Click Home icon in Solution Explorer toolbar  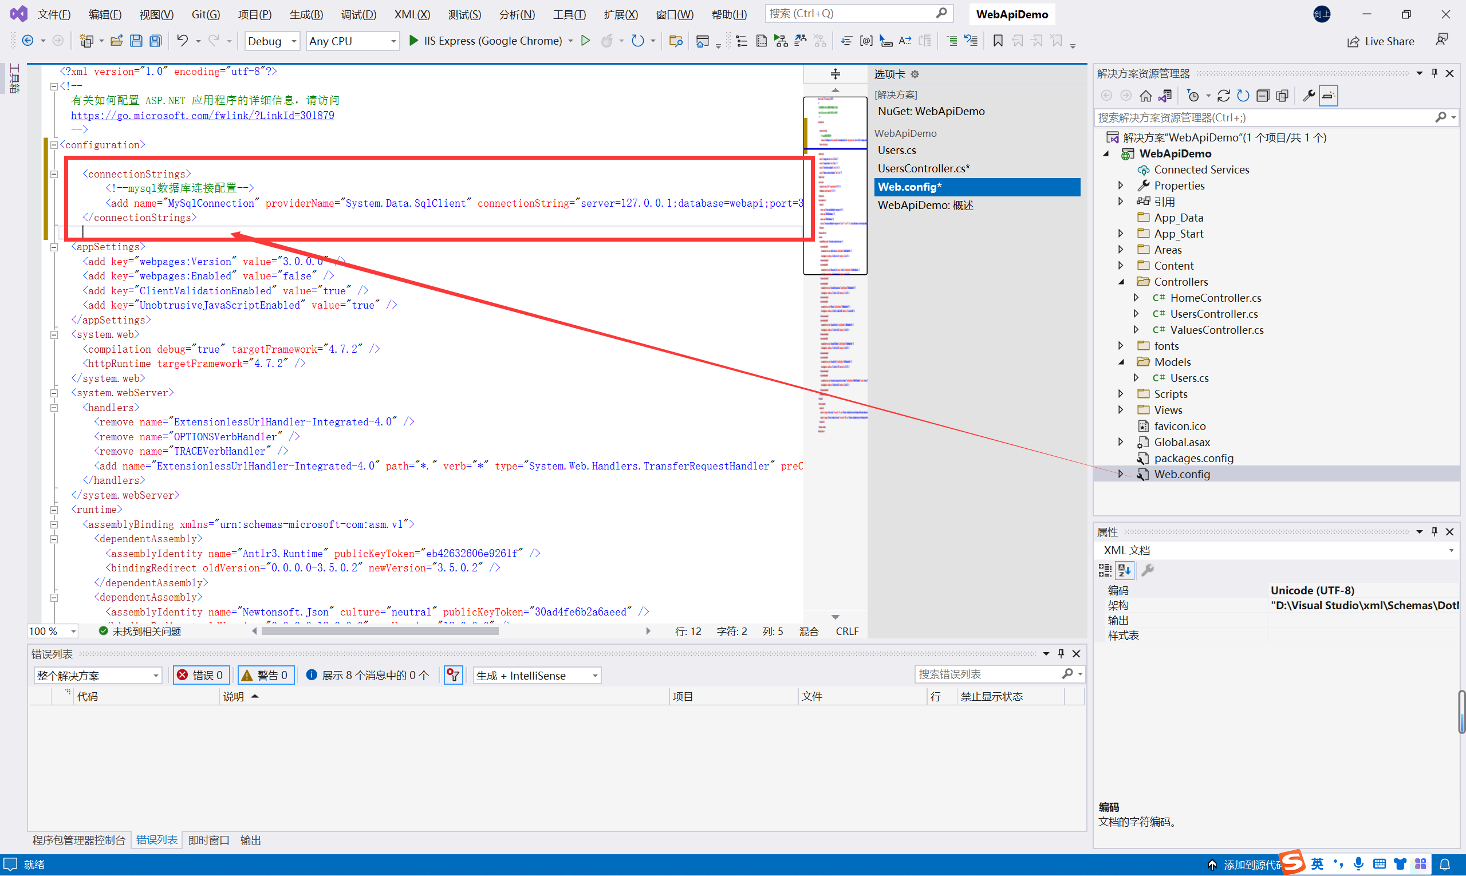pos(1145,96)
